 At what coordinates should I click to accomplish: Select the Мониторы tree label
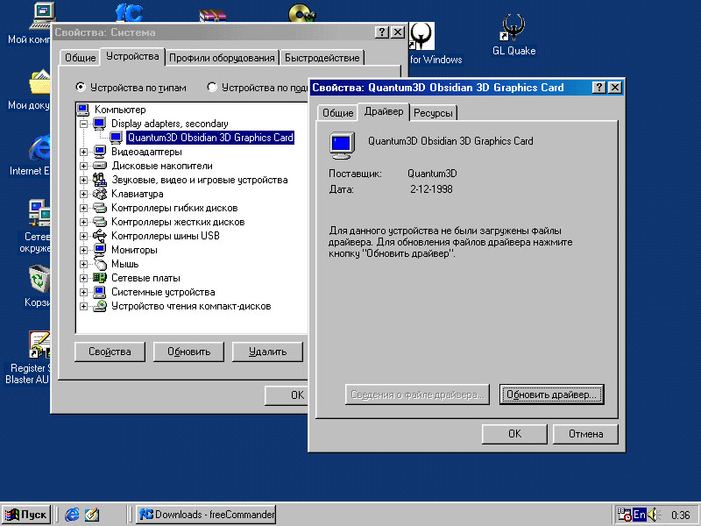[x=134, y=250]
